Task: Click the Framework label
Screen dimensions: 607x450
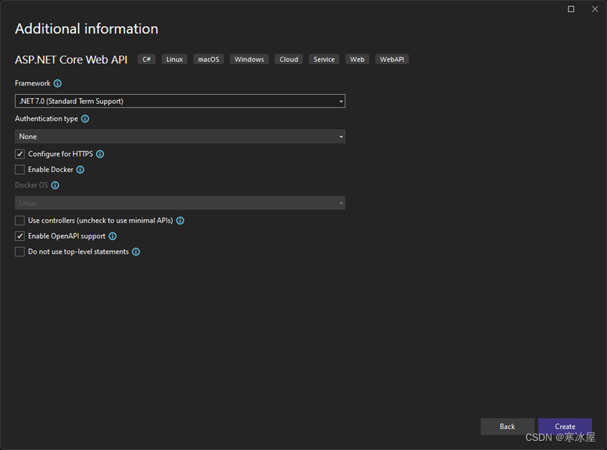Action: pos(32,84)
